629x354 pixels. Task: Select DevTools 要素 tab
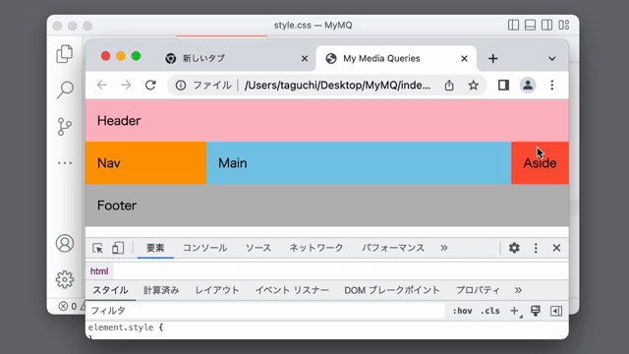pyautogui.click(x=155, y=248)
